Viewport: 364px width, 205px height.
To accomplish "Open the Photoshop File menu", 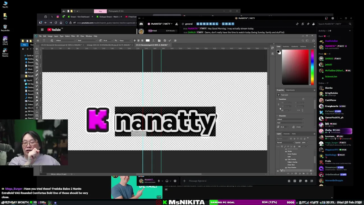I will pyautogui.click(x=40, y=36).
